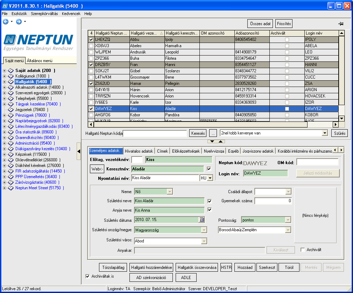Open the Családi állapot dropdown
This screenshot has width=353, height=293.
tap(288, 192)
